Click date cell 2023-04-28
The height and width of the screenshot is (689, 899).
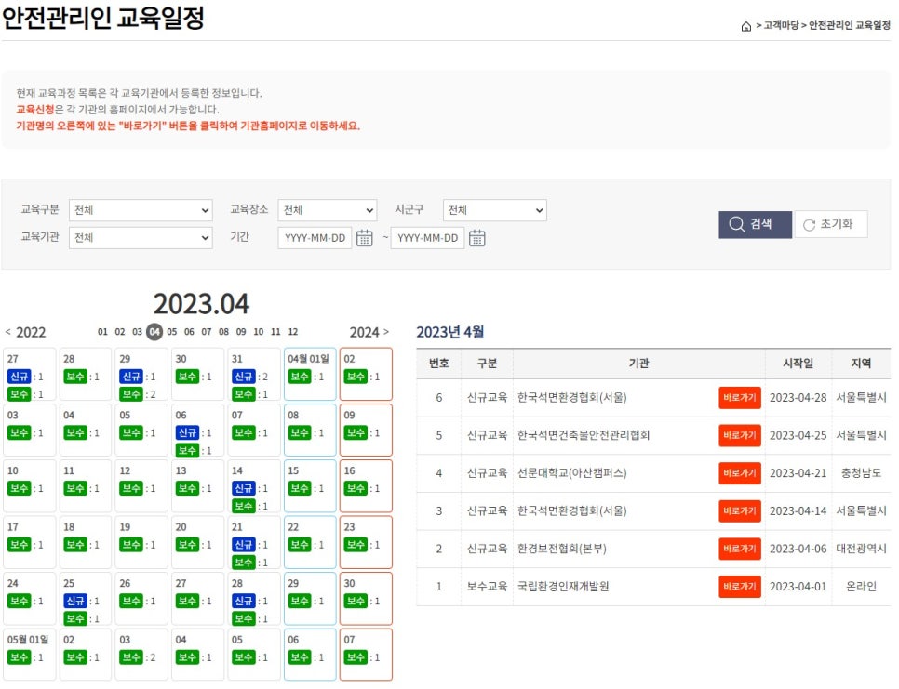[798, 397]
